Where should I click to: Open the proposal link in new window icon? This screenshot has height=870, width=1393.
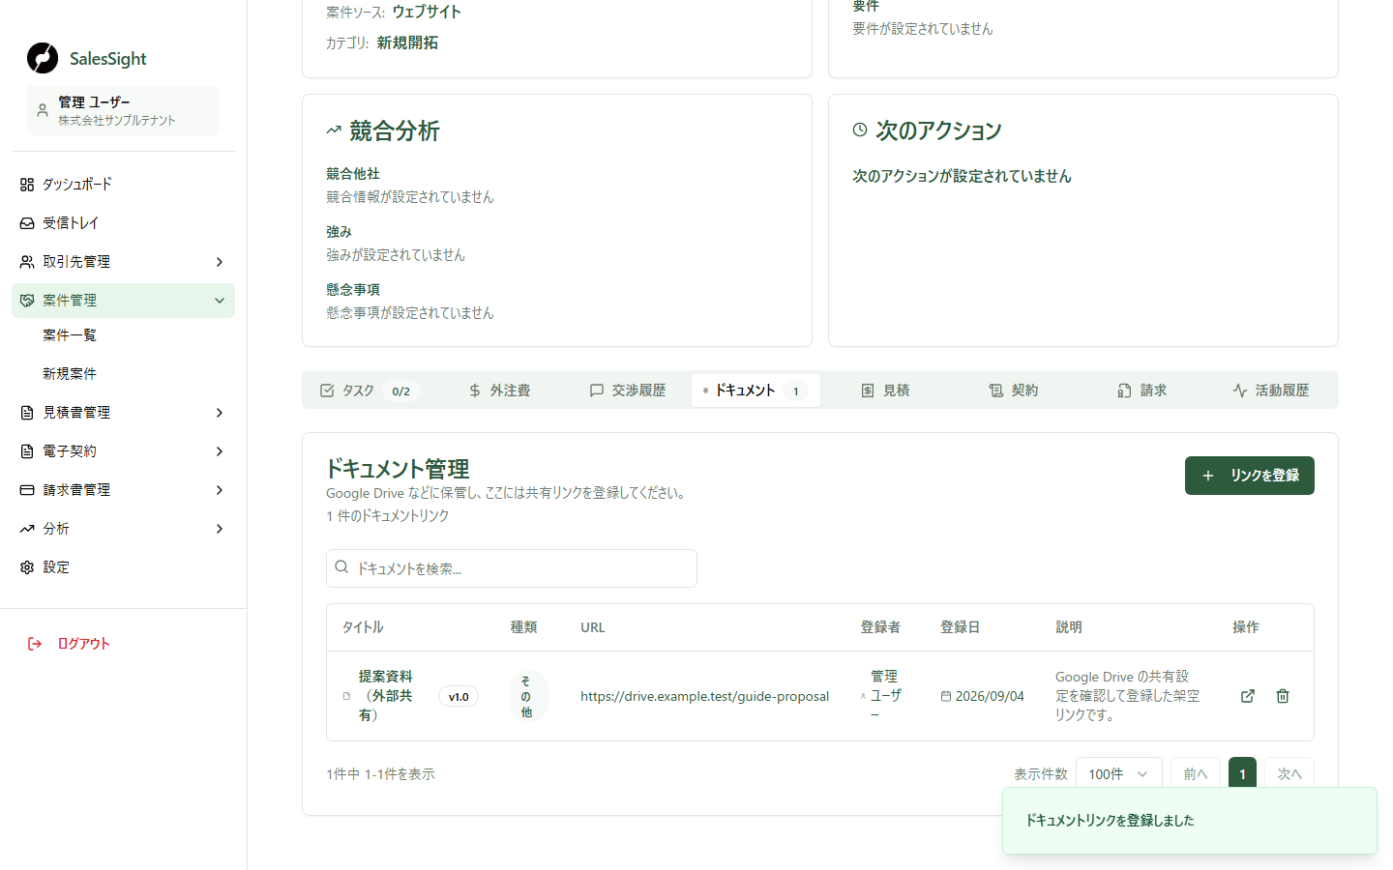(1248, 696)
